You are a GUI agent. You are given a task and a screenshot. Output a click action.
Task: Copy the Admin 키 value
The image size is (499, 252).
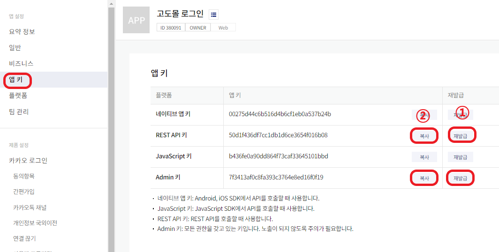pyautogui.click(x=424, y=178)
